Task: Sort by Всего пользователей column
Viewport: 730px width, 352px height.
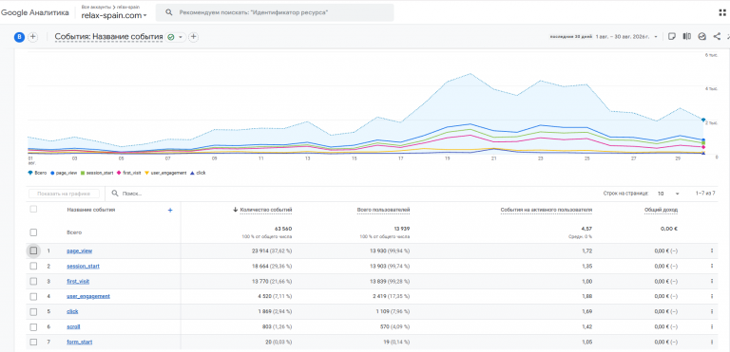Action: [x=384, y=210]
